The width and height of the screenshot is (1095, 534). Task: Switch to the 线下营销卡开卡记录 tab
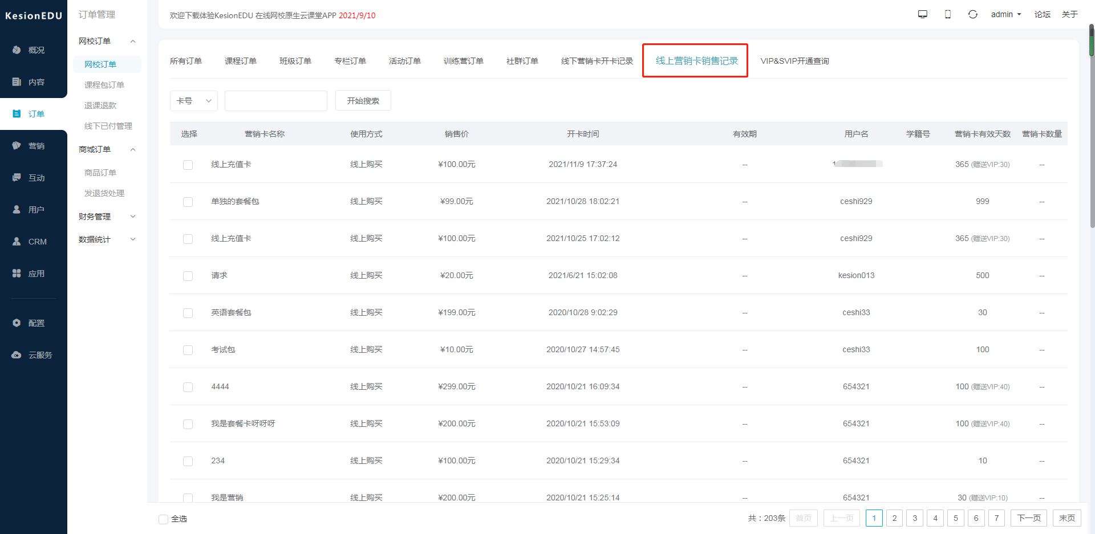coord(597,61)
